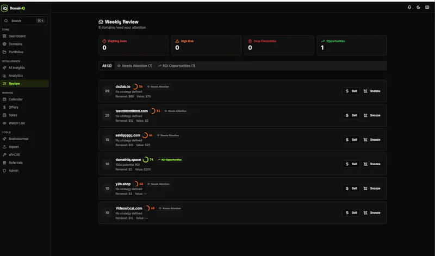Click the top-right panel icon

click(427, 8)
